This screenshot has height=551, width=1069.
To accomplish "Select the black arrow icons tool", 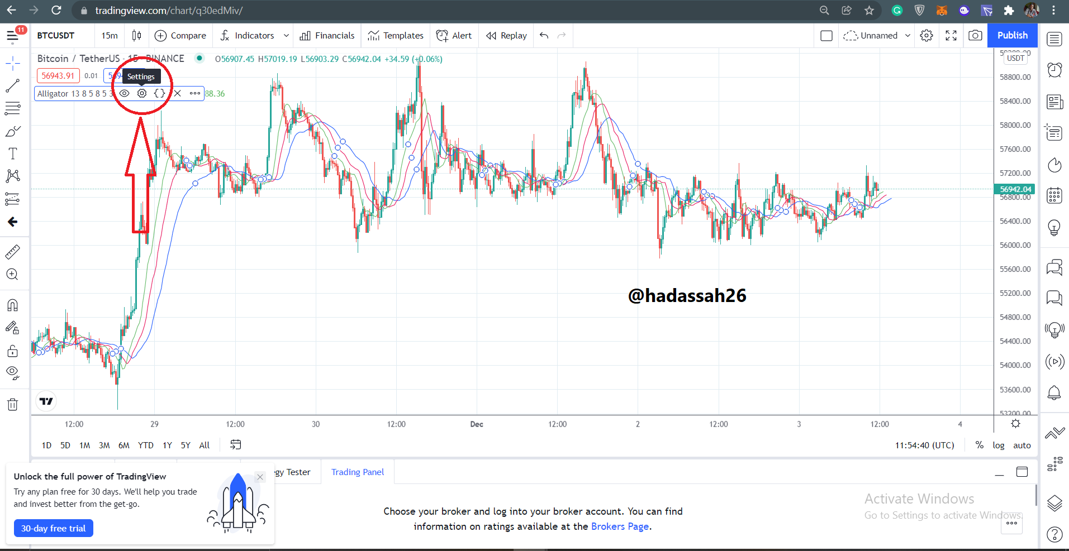I will click(x=12, y=222).
